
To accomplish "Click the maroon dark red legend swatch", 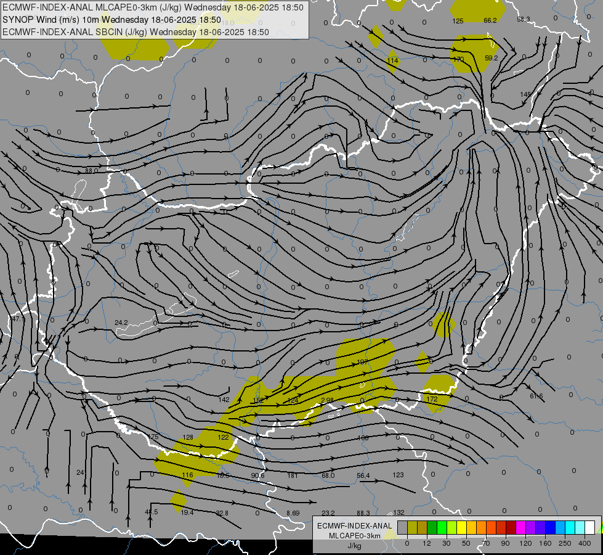I will tap(511, 528).
